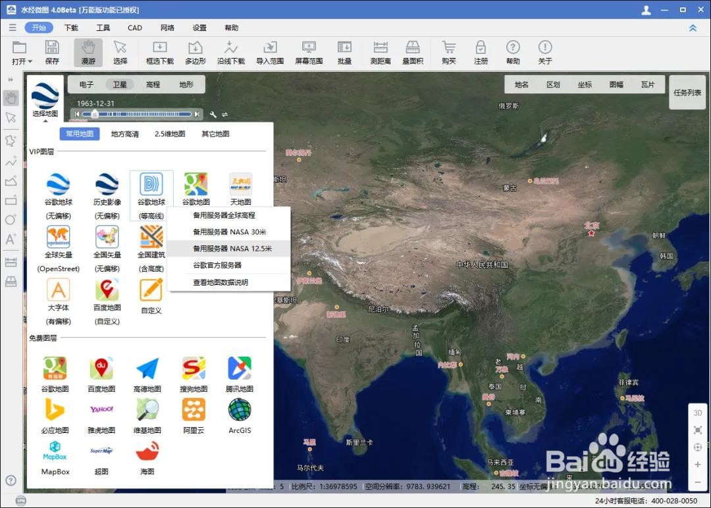Image resolution: width=711 pixels, height=508 pixels.
Task: Switch to 2.5维地图 tab
Action: pyautogui.click(x=170, y=134)
